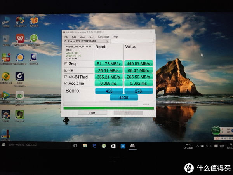
Task: Open the Tools menu in AS SSD
Action: 91,37
